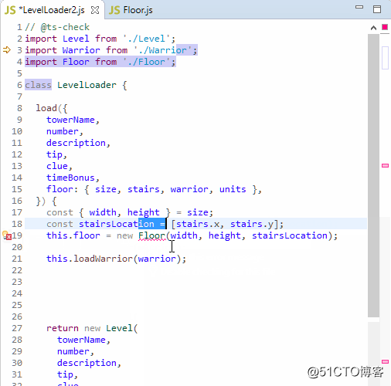Viewport: 391px width, 386px height.
Task: Click 'height' on line 17
Action: (x=144, y=213)
